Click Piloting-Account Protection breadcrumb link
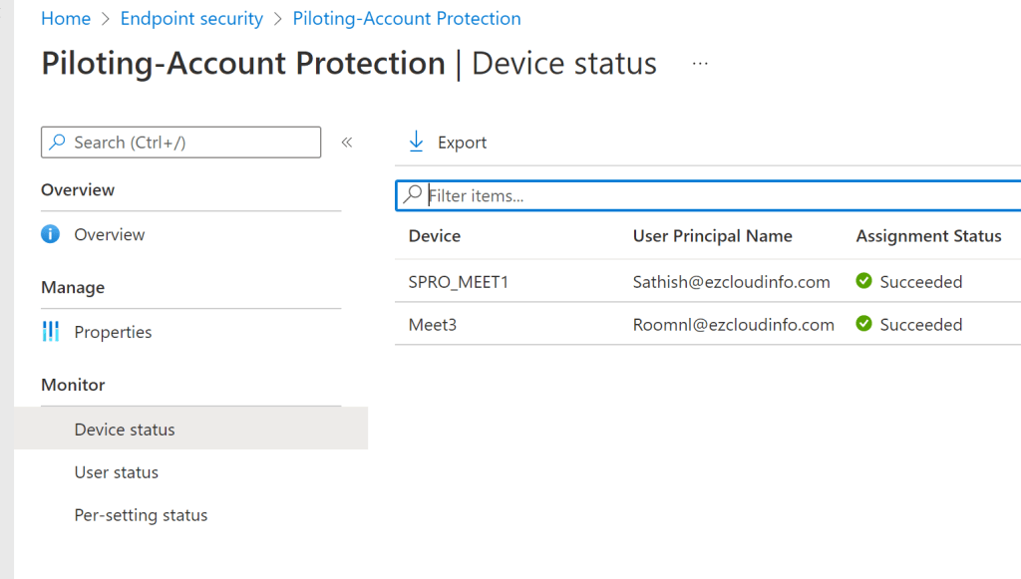1021x579 pixels. point(407,19)
